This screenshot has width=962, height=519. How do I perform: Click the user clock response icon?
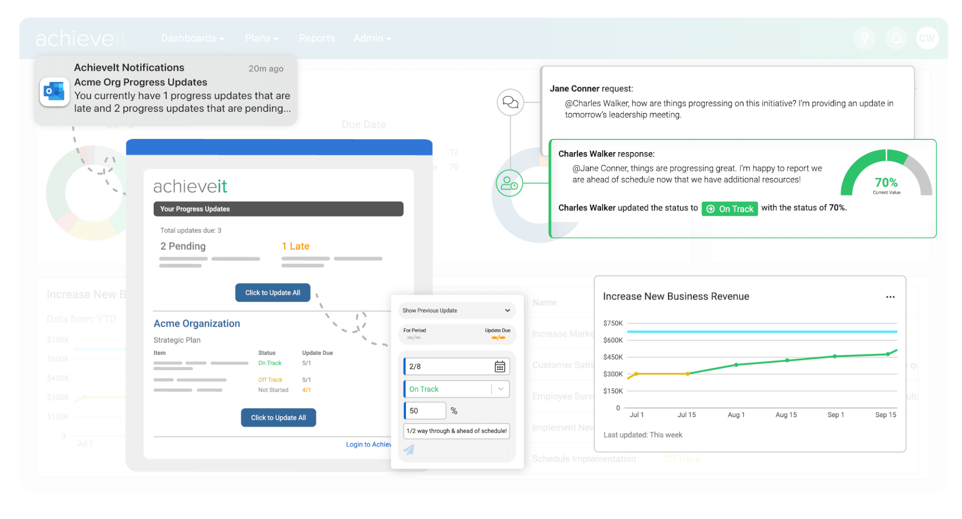(x=510, y=183)
